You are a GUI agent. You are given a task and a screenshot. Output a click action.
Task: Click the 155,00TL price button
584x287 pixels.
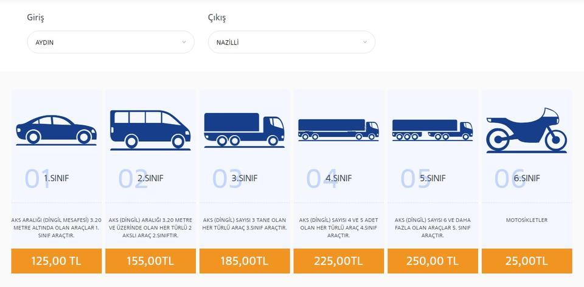150,261
